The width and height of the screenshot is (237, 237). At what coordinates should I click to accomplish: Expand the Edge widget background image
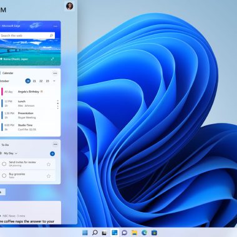(52, 59)
